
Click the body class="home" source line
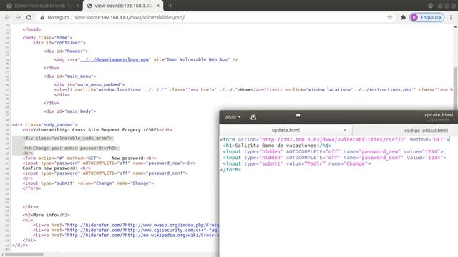pyautogui.click(x=47, y=38)
